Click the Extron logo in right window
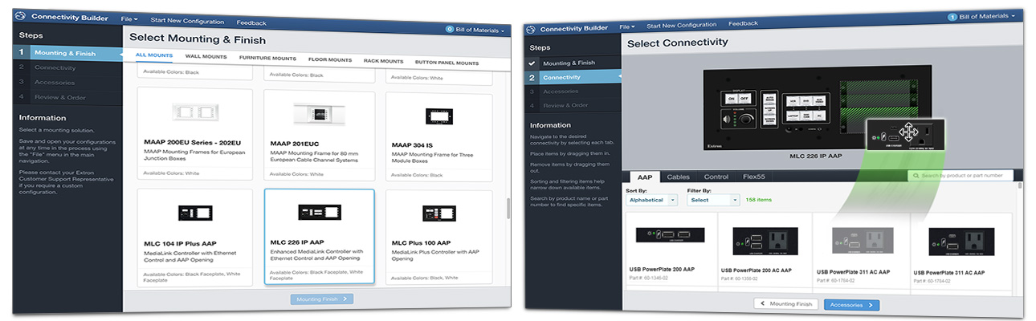1036x321 pixels. tap(529, 29)
